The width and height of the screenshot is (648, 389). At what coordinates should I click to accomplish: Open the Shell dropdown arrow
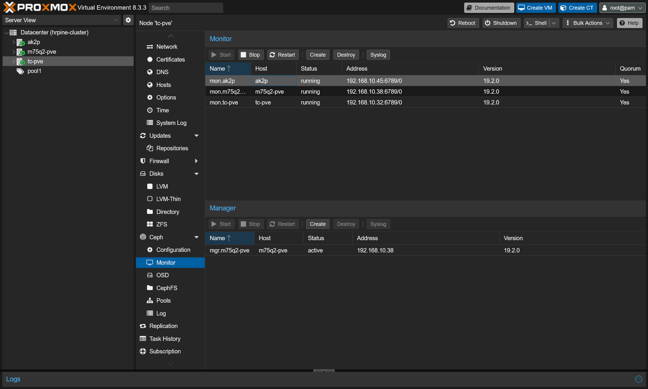[554, 23]
